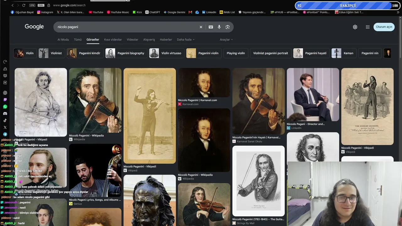This screenshot has height=226, width=402.
Task: Switch to the Videolar tab
Action: (133, 40)
